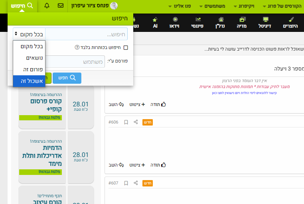This screenshot has height=204, width=304.
Task: Click the blue חפש search button
Action: point(67,78)
